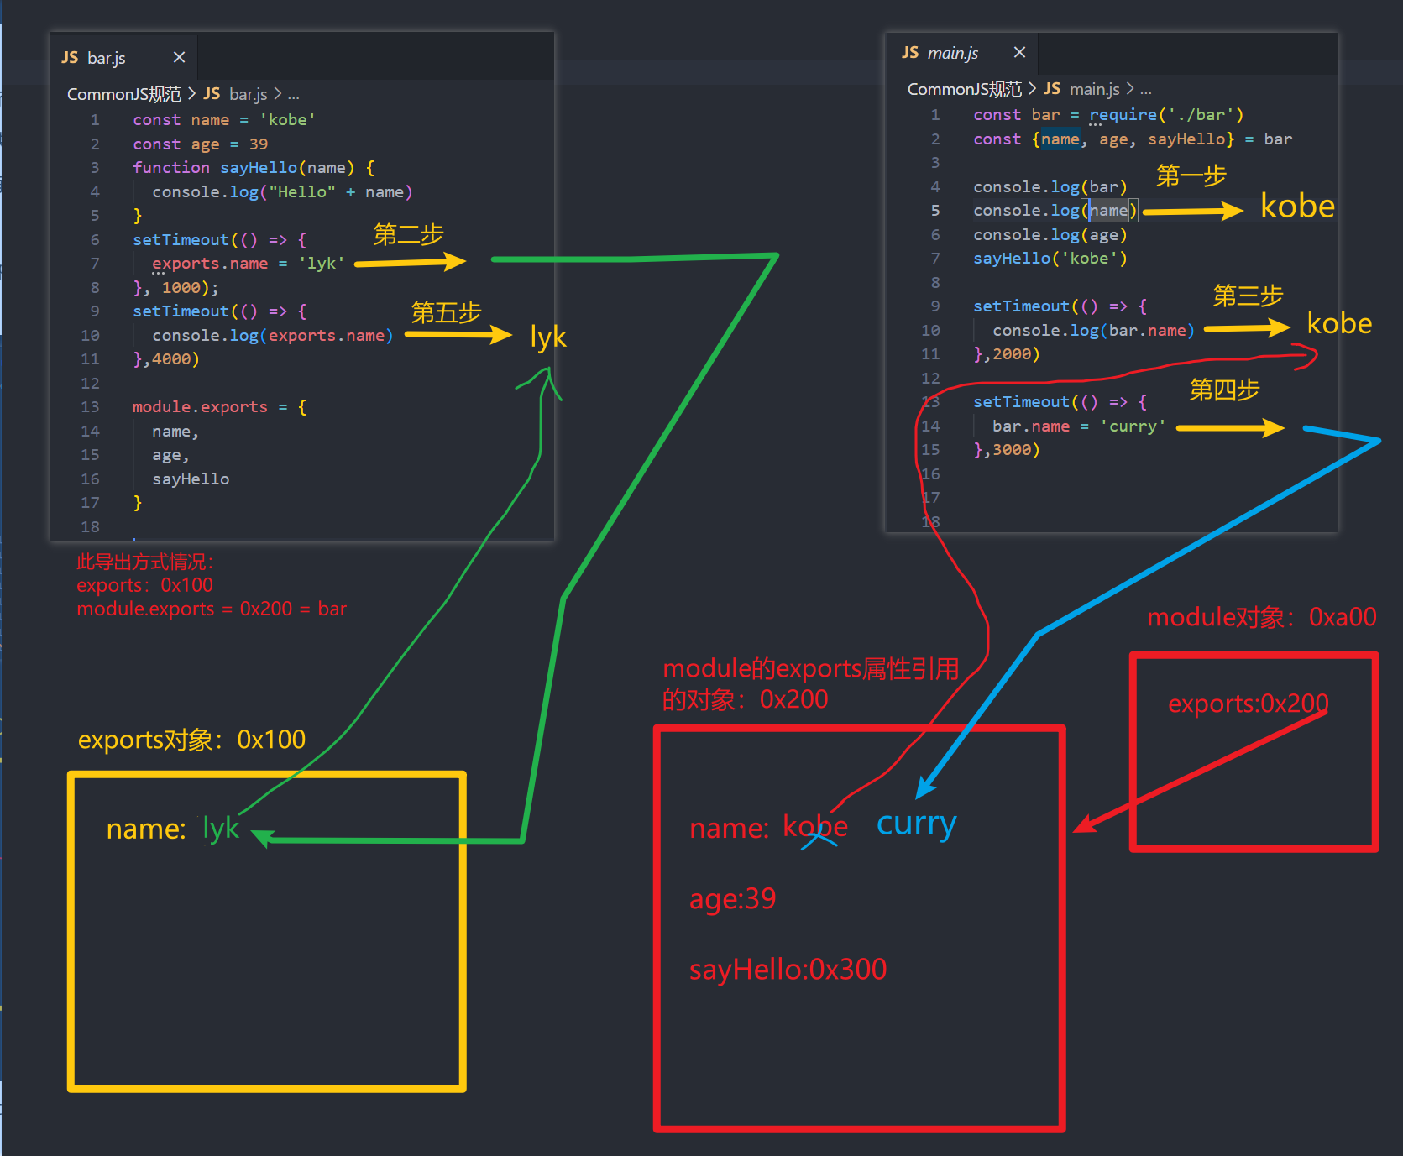Close the main.js editor tab

pyautogui.click(x=1019, y=53)
